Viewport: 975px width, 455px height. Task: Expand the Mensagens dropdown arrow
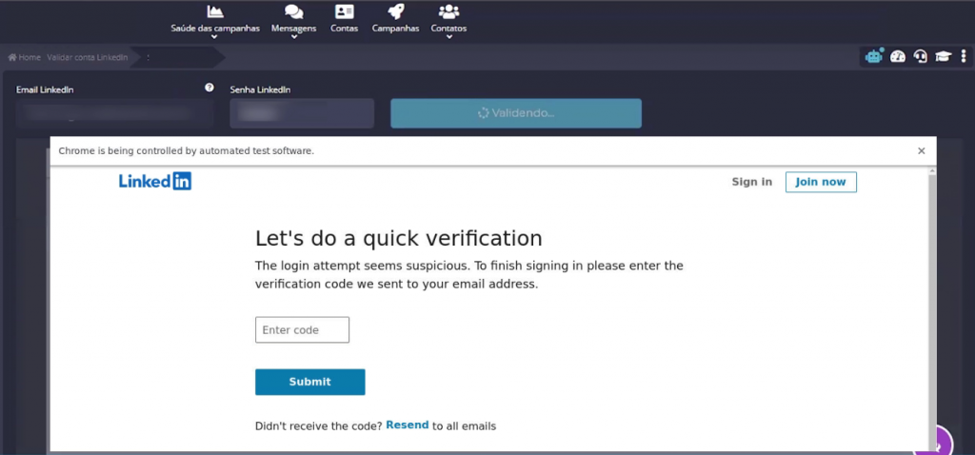click(294, 37)
